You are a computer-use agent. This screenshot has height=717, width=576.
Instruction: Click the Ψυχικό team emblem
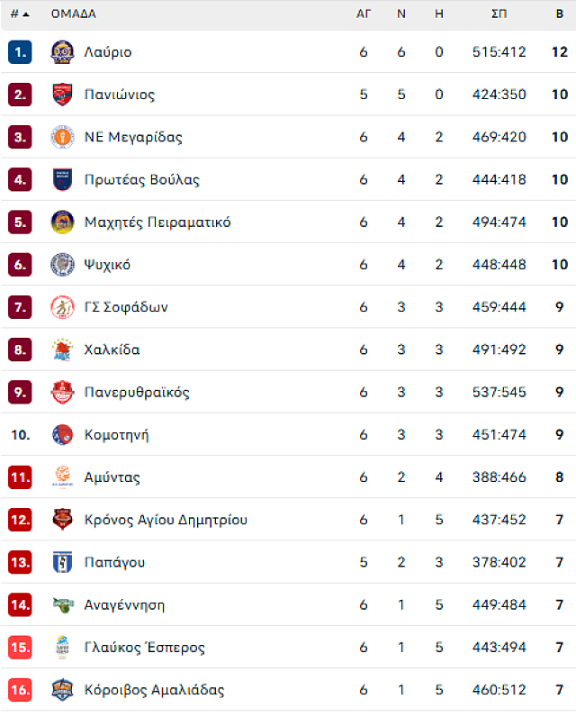62,265
